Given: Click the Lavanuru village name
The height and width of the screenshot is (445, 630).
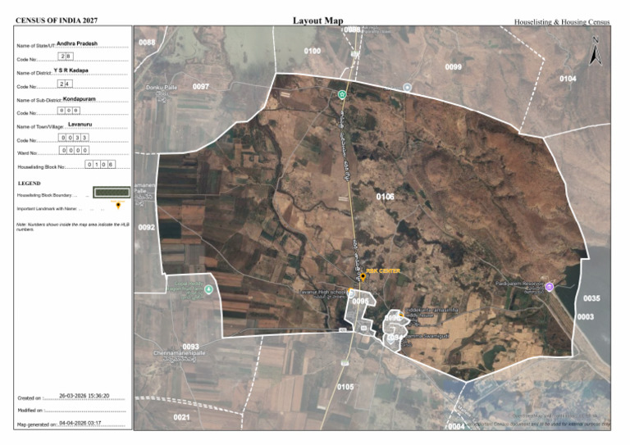Looking at the screenshot, I should [x=80, y=125].
